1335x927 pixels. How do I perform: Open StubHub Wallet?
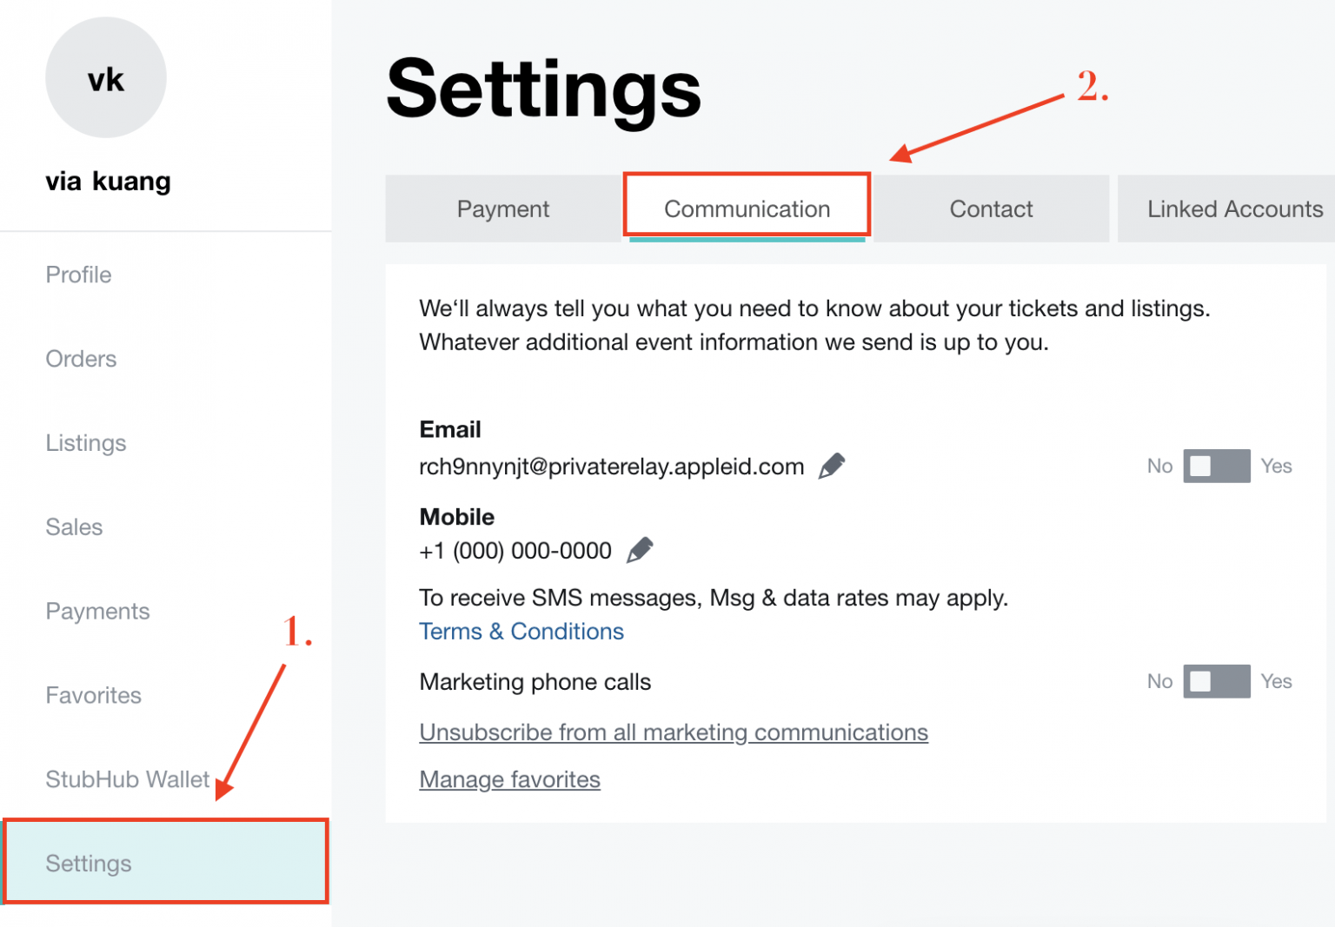click(128, 779)
